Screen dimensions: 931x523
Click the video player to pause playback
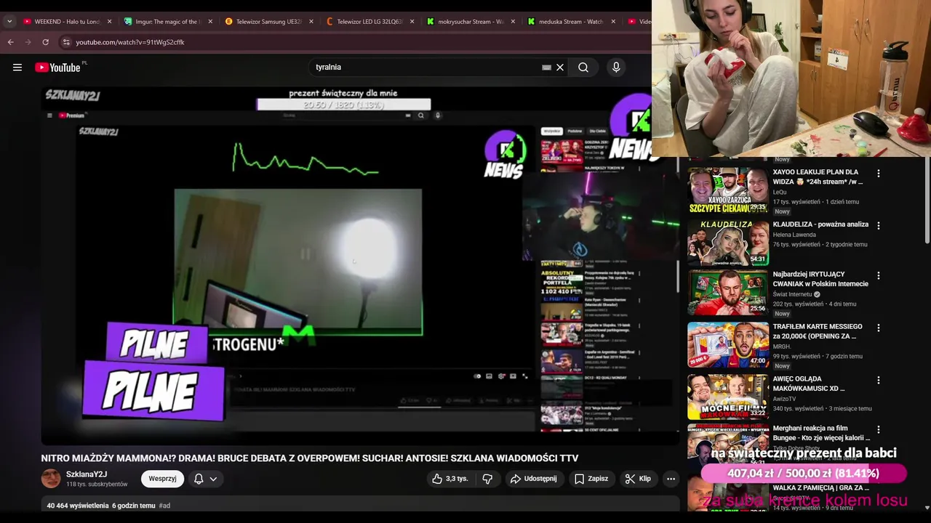coord(360,265)
